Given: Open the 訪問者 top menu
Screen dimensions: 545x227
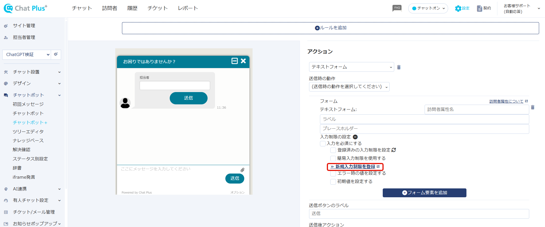Looking at the screenshot, I should tap(110, 8).
